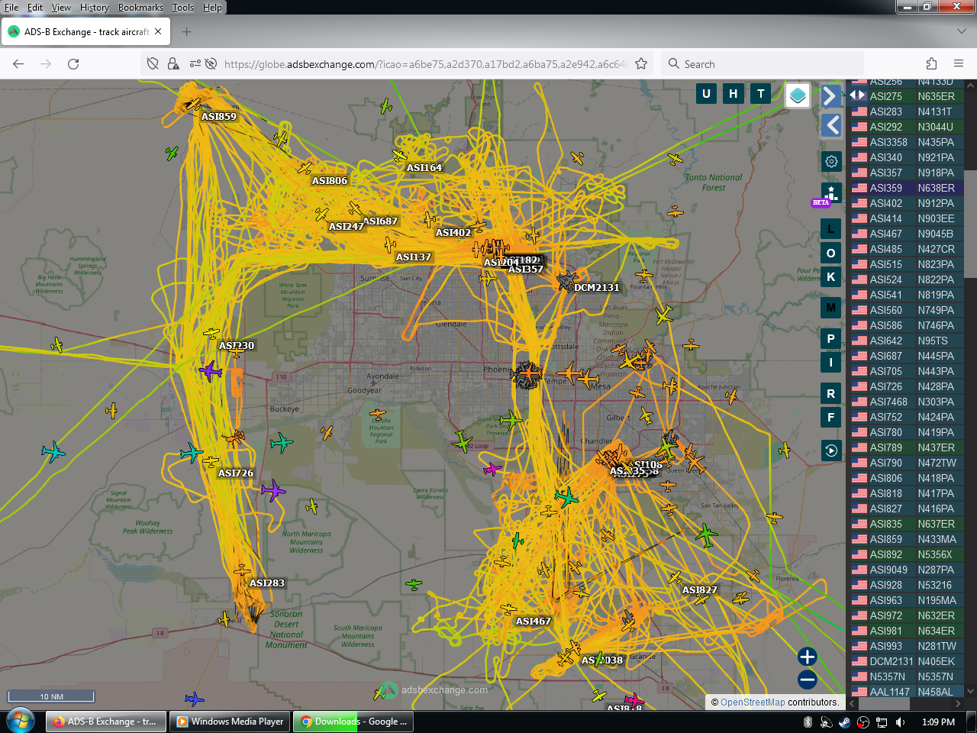Select ASI275 row in aircraft list
The image size is (977, 733).
[x=908, y=96]
